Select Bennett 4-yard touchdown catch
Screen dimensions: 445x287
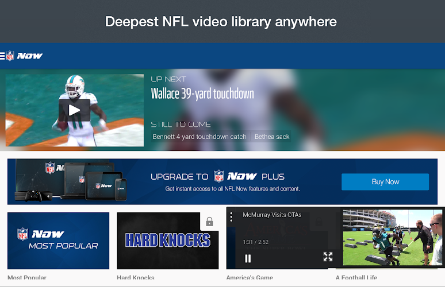pos(200,137)
